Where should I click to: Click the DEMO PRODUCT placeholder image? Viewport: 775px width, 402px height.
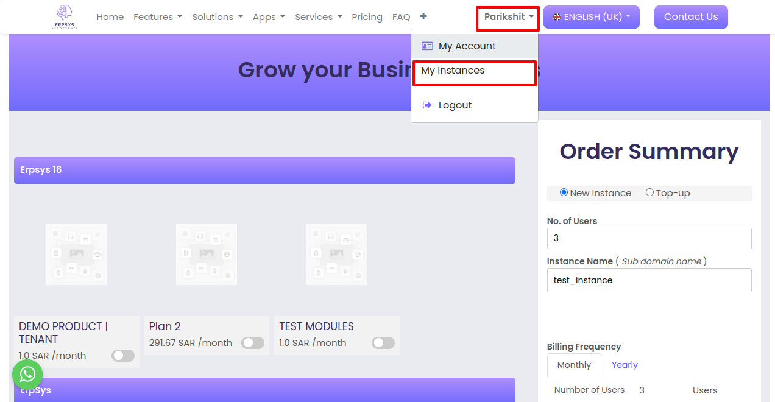(x=77, y=255)
